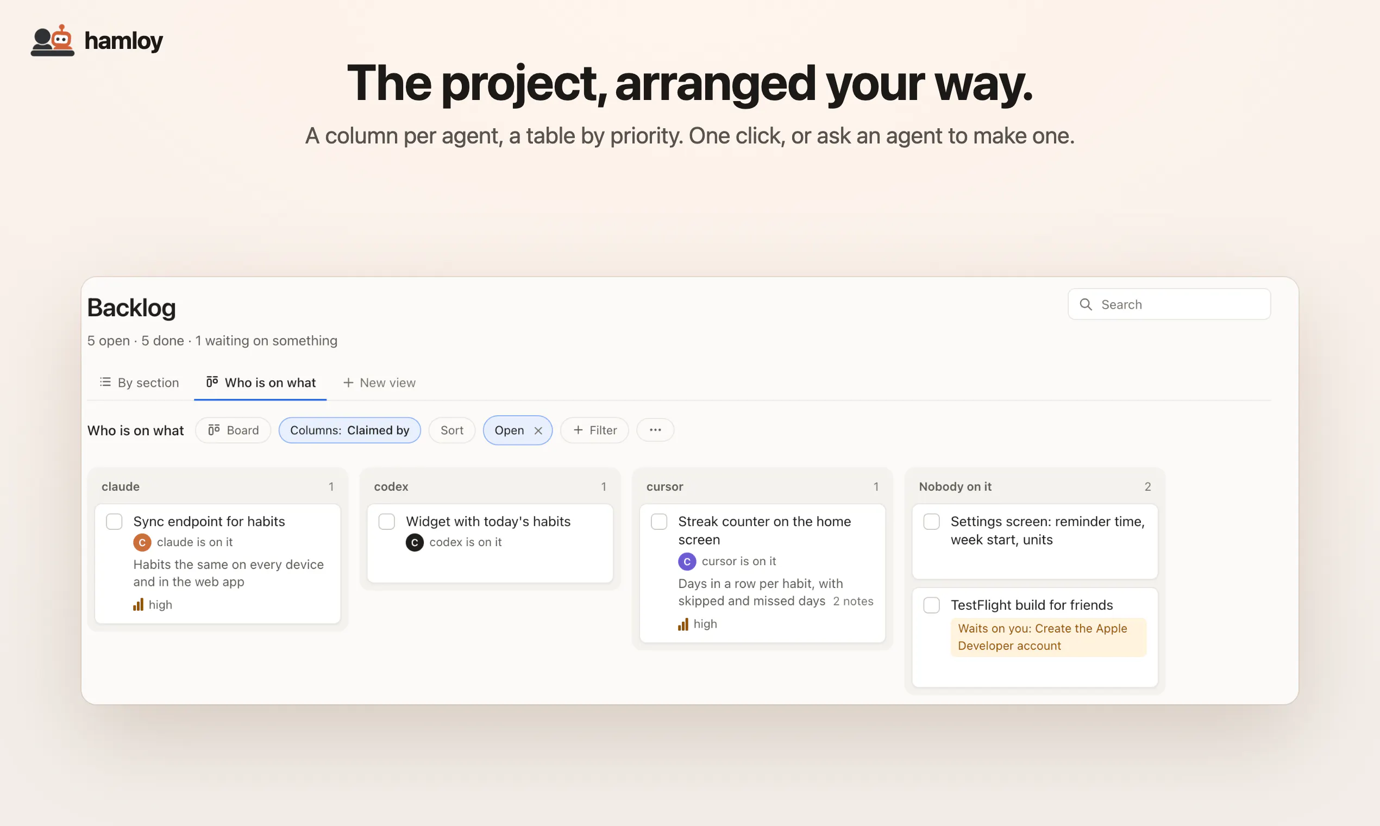
Task: Select the Who is on what tab
Action: [260, 383]
